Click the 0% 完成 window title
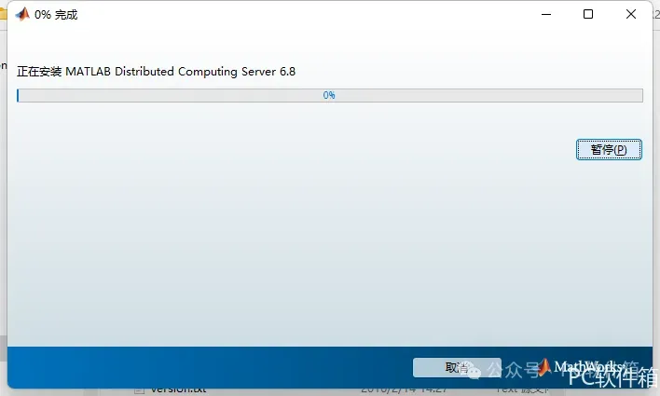 (56, 15)
